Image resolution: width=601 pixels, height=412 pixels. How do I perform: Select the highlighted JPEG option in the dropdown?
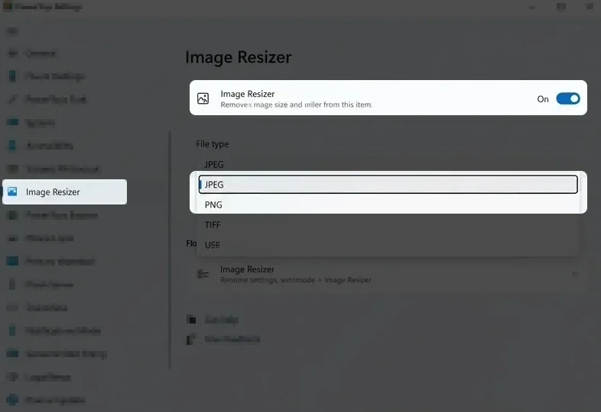(x=388, y=185)
